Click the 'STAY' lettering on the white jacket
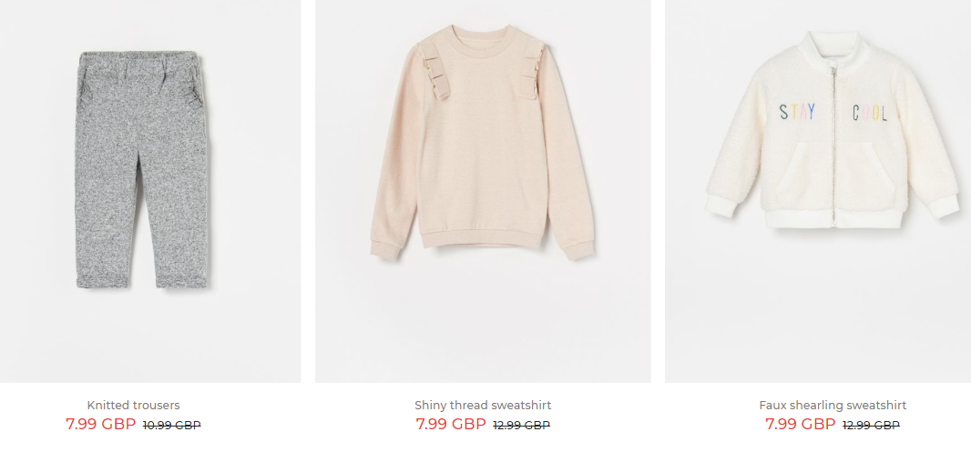The width and height of the screenshot is (971, 452). [797, 113]
